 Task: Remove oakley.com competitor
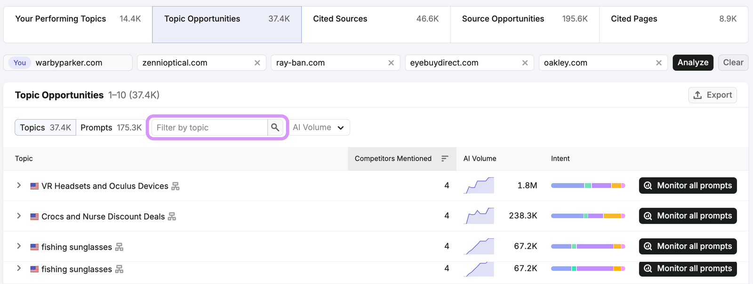[659, 63]
